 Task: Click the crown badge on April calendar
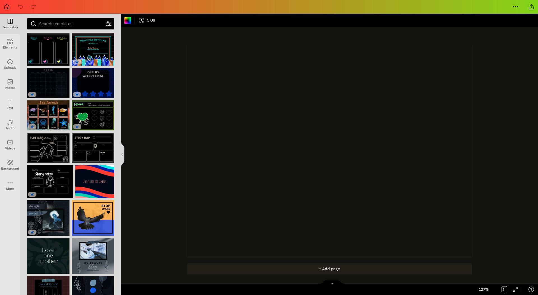point(32,95)
